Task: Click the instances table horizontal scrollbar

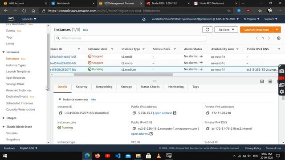Action: pos(123,75)
